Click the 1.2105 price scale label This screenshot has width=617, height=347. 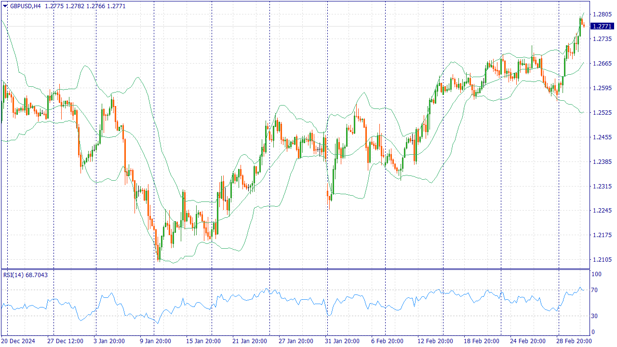[603, 260]
